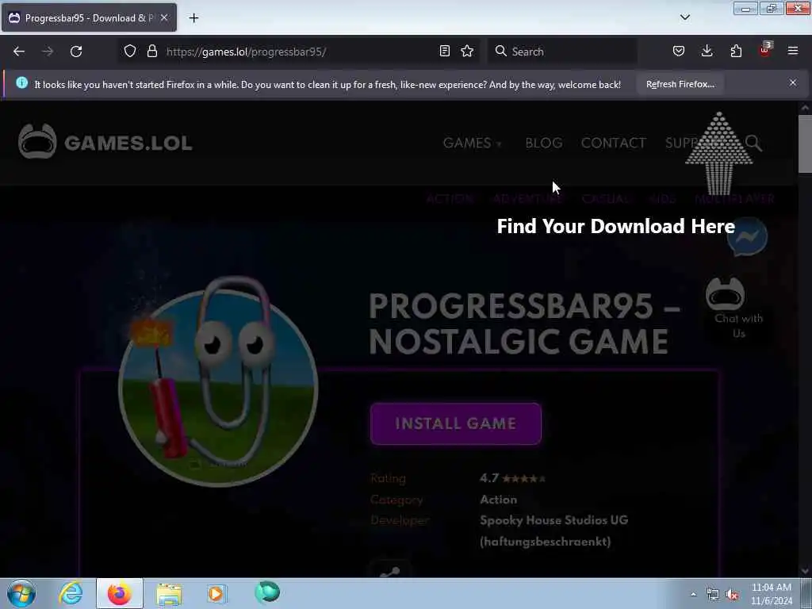The image size is (812, 609).
Task: Open Windows Media Player taskbar icon
Action: 216,593
